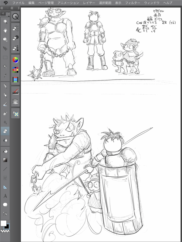
Task: Open the 表示 menu
Action: pos(118,3)
